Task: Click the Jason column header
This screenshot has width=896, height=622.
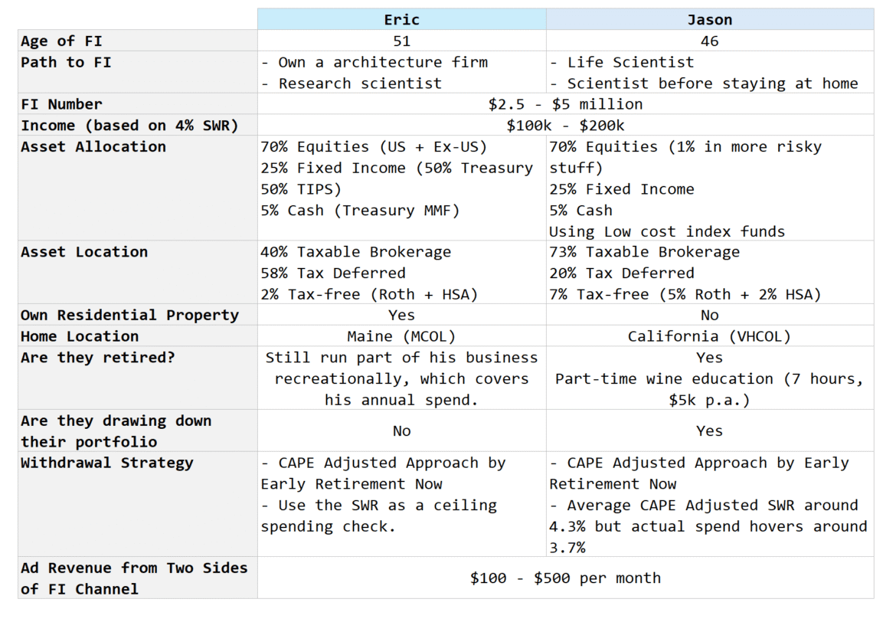Action: (x=709, y=20)
